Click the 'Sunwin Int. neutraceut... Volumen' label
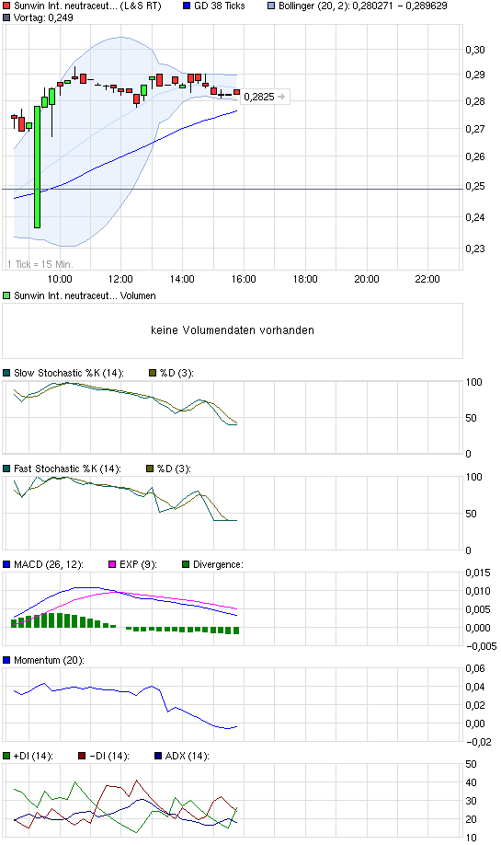This screenshot has height=845, width=501. (x=85, y=295)
